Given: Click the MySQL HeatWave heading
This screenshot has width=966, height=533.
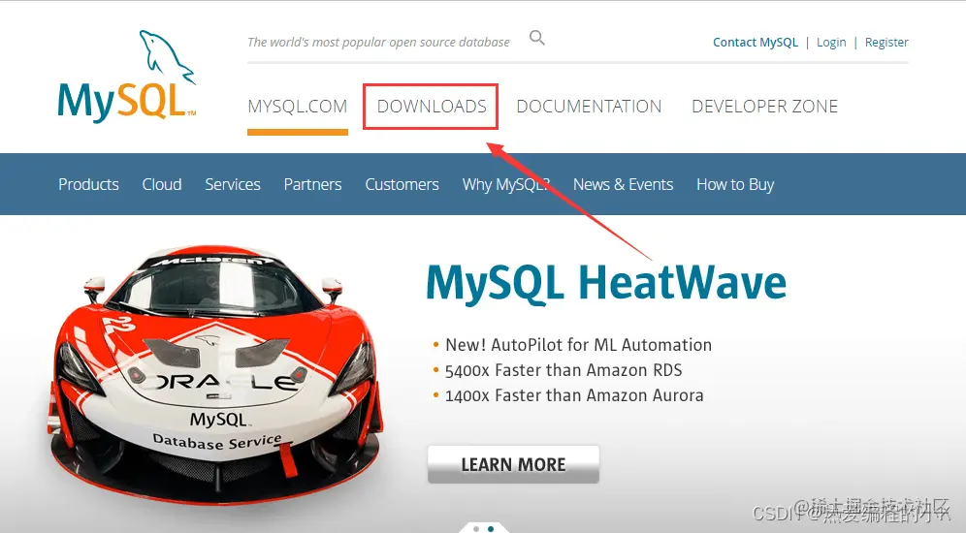Looking at the screenshot, I should [606, 284].
